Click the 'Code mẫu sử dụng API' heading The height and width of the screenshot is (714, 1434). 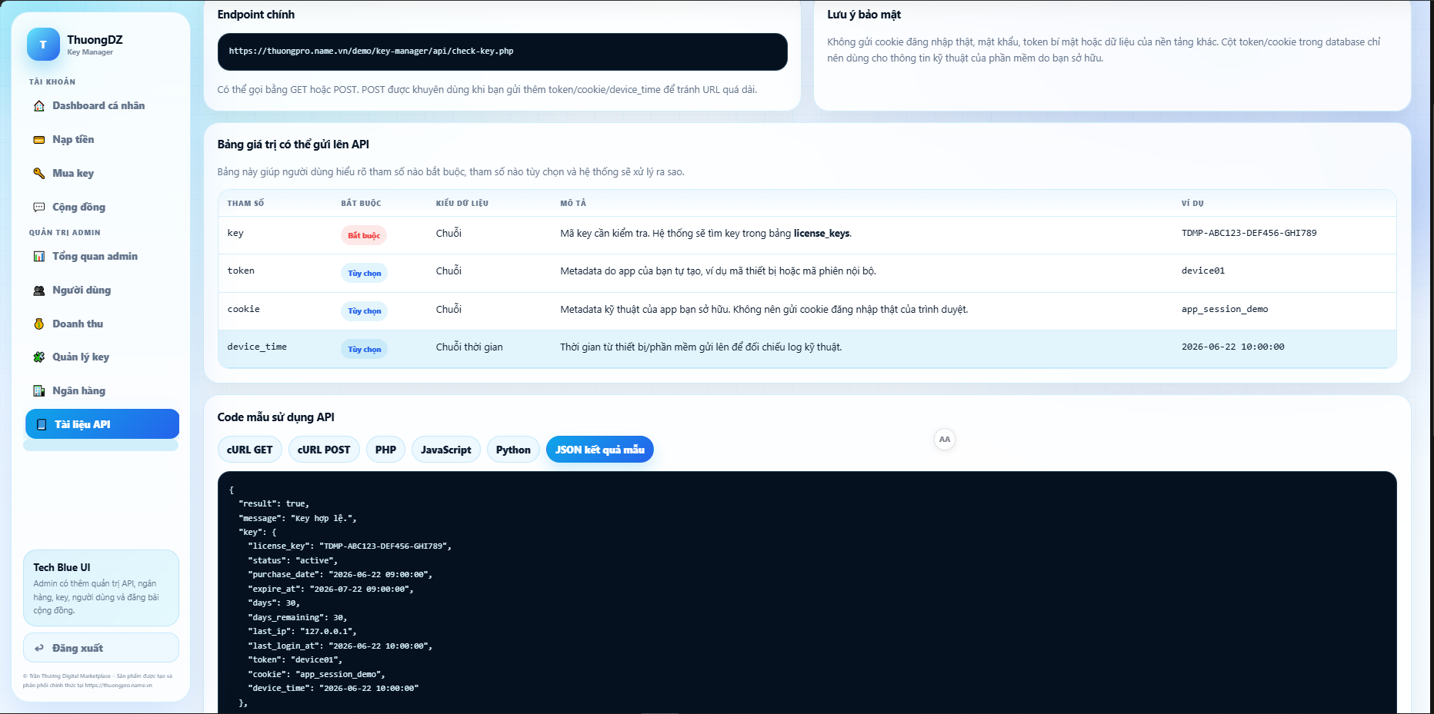click(x=275, y=417)
